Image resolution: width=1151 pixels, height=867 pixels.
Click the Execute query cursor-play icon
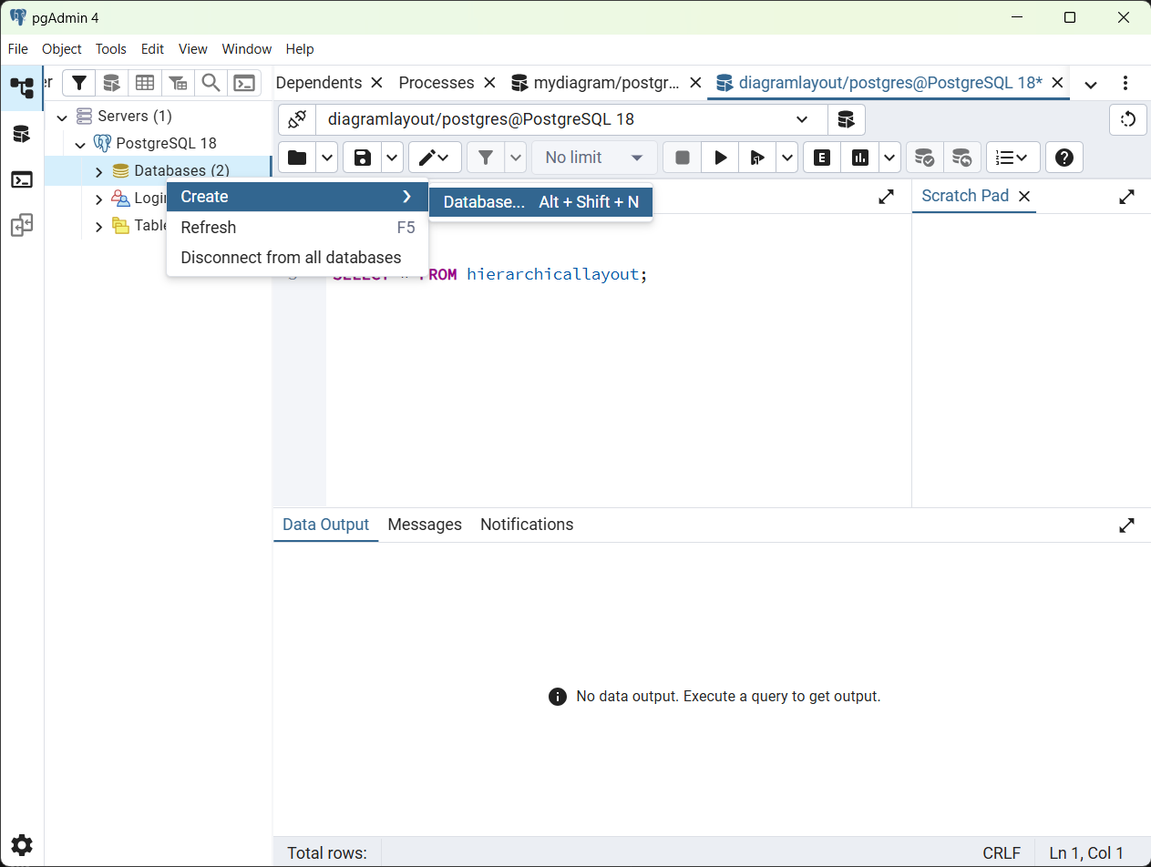(x=757, y=158)
